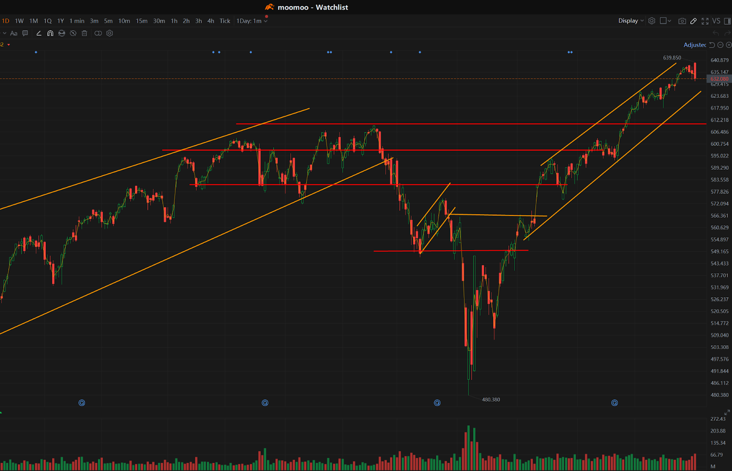Click the trash icon to delete drawings
Screen dimensions: 732x471
(x=85, y=33)
